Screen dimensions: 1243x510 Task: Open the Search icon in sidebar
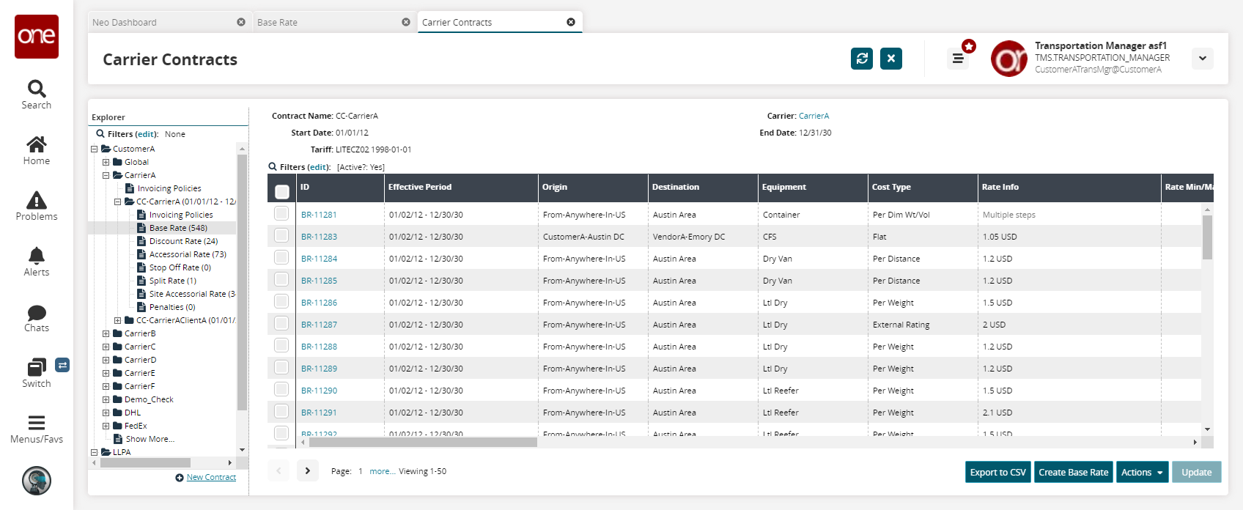click(x=37, y=89)
